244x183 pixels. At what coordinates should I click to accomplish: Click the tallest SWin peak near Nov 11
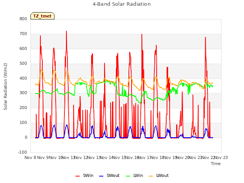66,31
